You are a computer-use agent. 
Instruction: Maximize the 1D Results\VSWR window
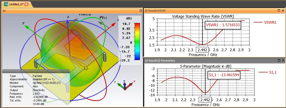tap(278, 11)
